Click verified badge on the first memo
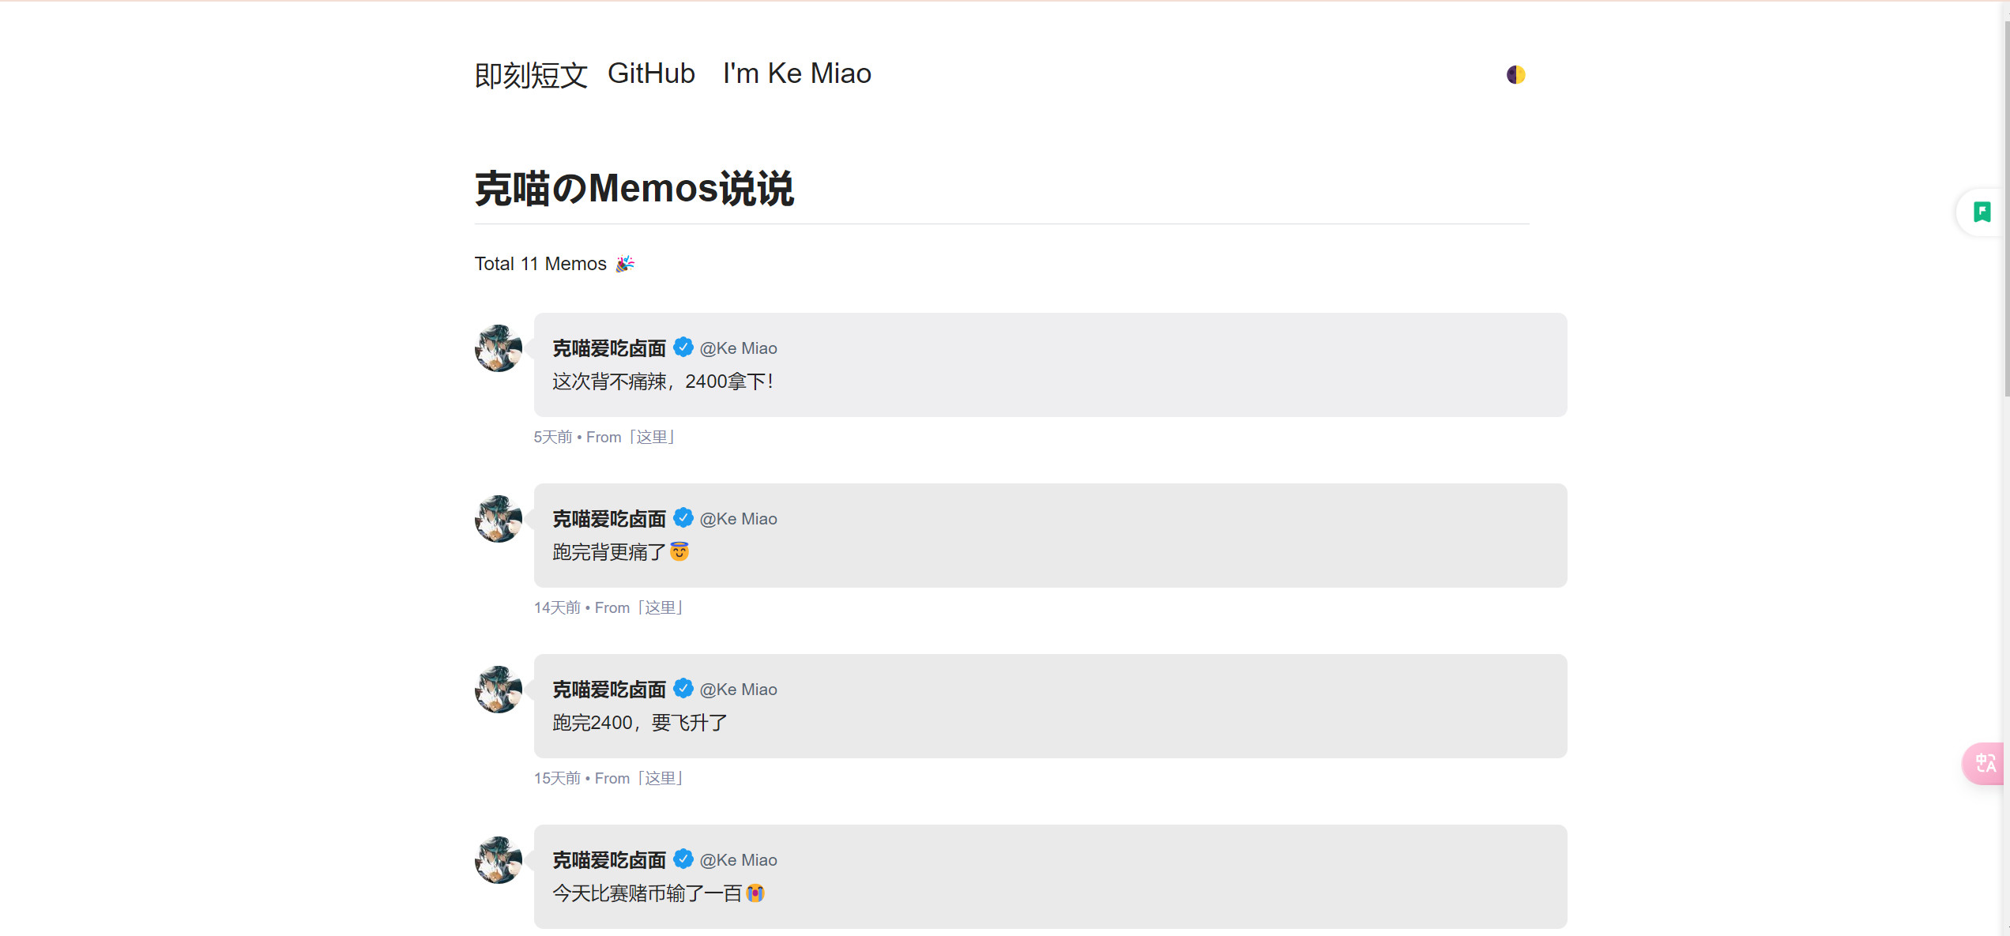 [x=683, y=348]
